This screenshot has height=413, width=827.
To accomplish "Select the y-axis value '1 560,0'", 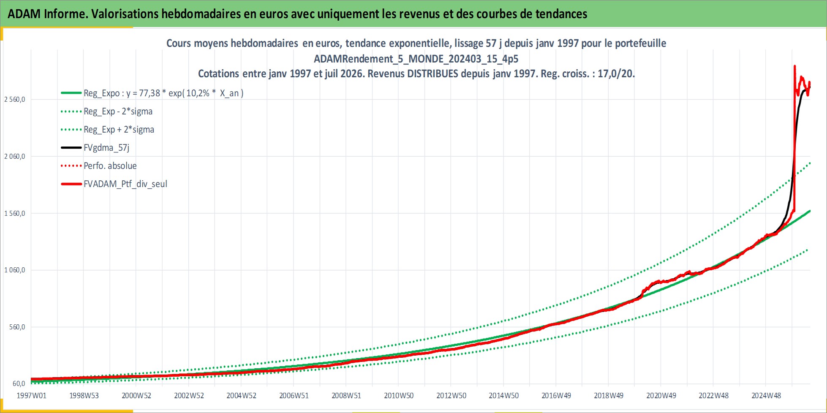I will tap(15, 214).
